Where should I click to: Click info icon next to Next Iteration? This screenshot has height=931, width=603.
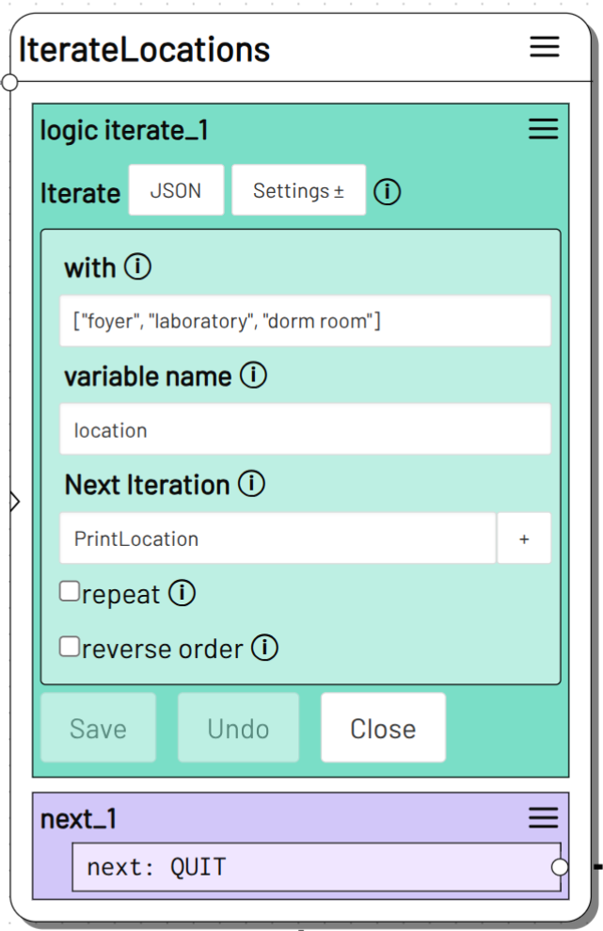click(x=251, y=485)
